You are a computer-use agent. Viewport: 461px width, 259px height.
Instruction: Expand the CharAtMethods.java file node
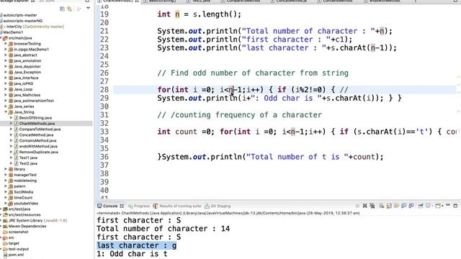click(12, 123)
